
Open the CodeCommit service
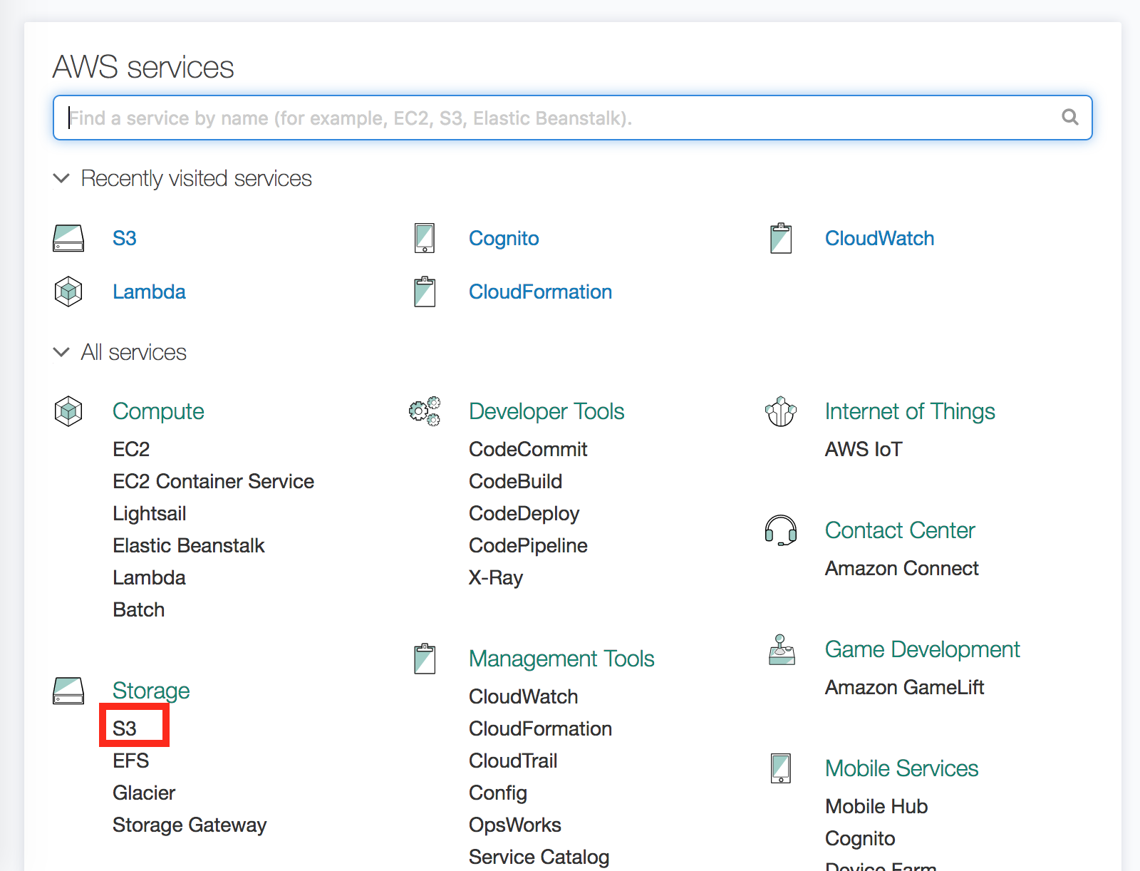(x=528, y=449)
